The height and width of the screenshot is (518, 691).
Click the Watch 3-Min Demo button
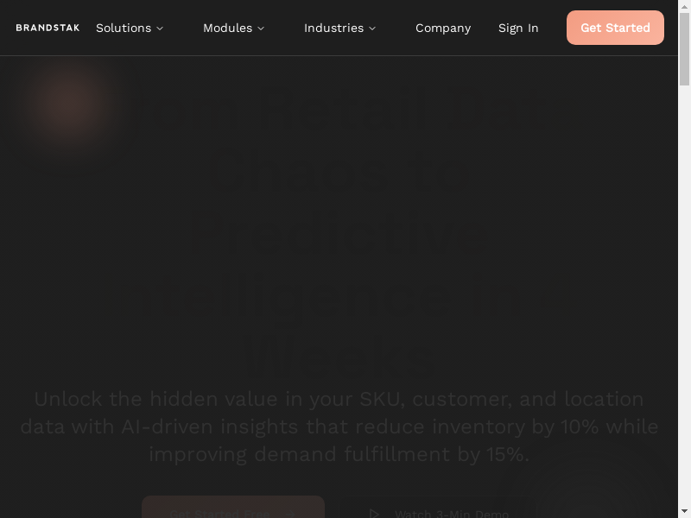pyautogui.click(x=439, y=507)
